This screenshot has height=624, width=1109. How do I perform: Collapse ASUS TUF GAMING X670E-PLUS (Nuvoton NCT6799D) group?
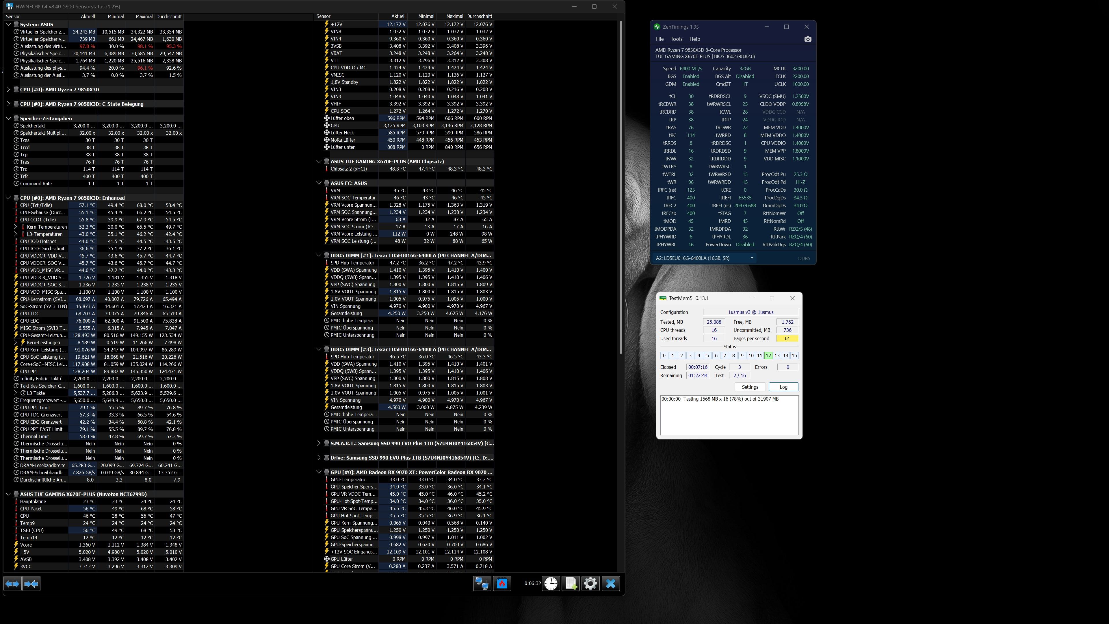(8, 495)
